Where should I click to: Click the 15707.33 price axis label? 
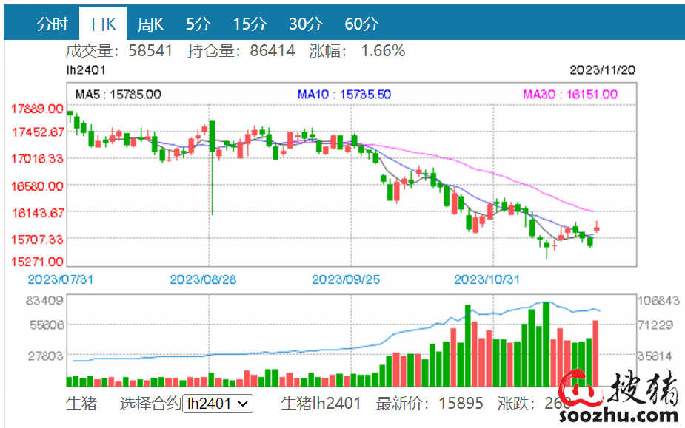37,240
